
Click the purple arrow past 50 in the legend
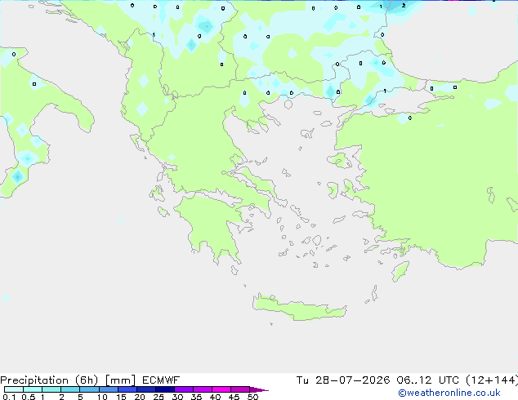click(x=259, y=389)
